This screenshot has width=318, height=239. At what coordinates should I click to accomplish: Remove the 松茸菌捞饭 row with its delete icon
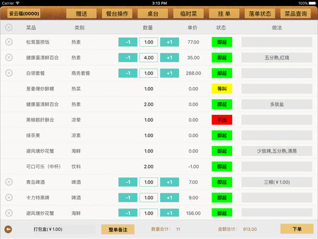(9, 42)
